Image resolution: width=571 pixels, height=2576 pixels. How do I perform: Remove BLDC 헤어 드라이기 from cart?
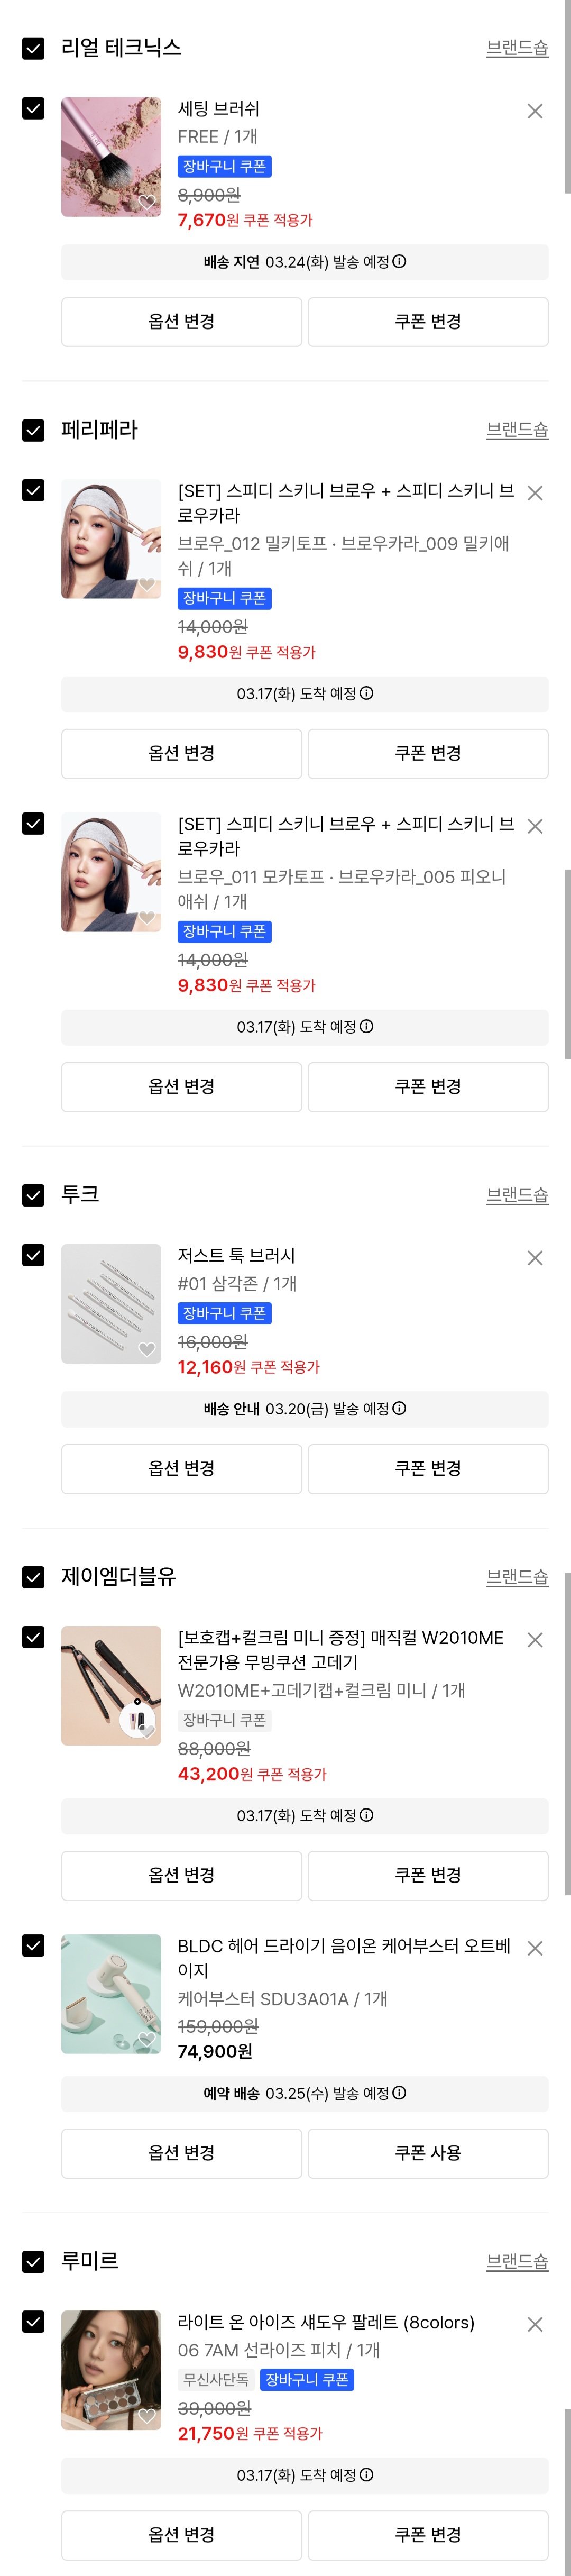535,1948
